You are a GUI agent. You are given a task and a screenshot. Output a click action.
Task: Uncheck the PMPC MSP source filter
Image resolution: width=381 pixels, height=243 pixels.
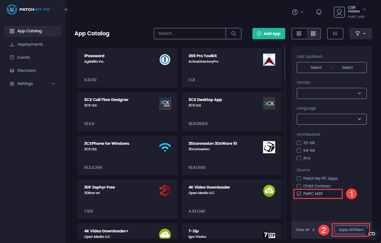coord(299,194)
